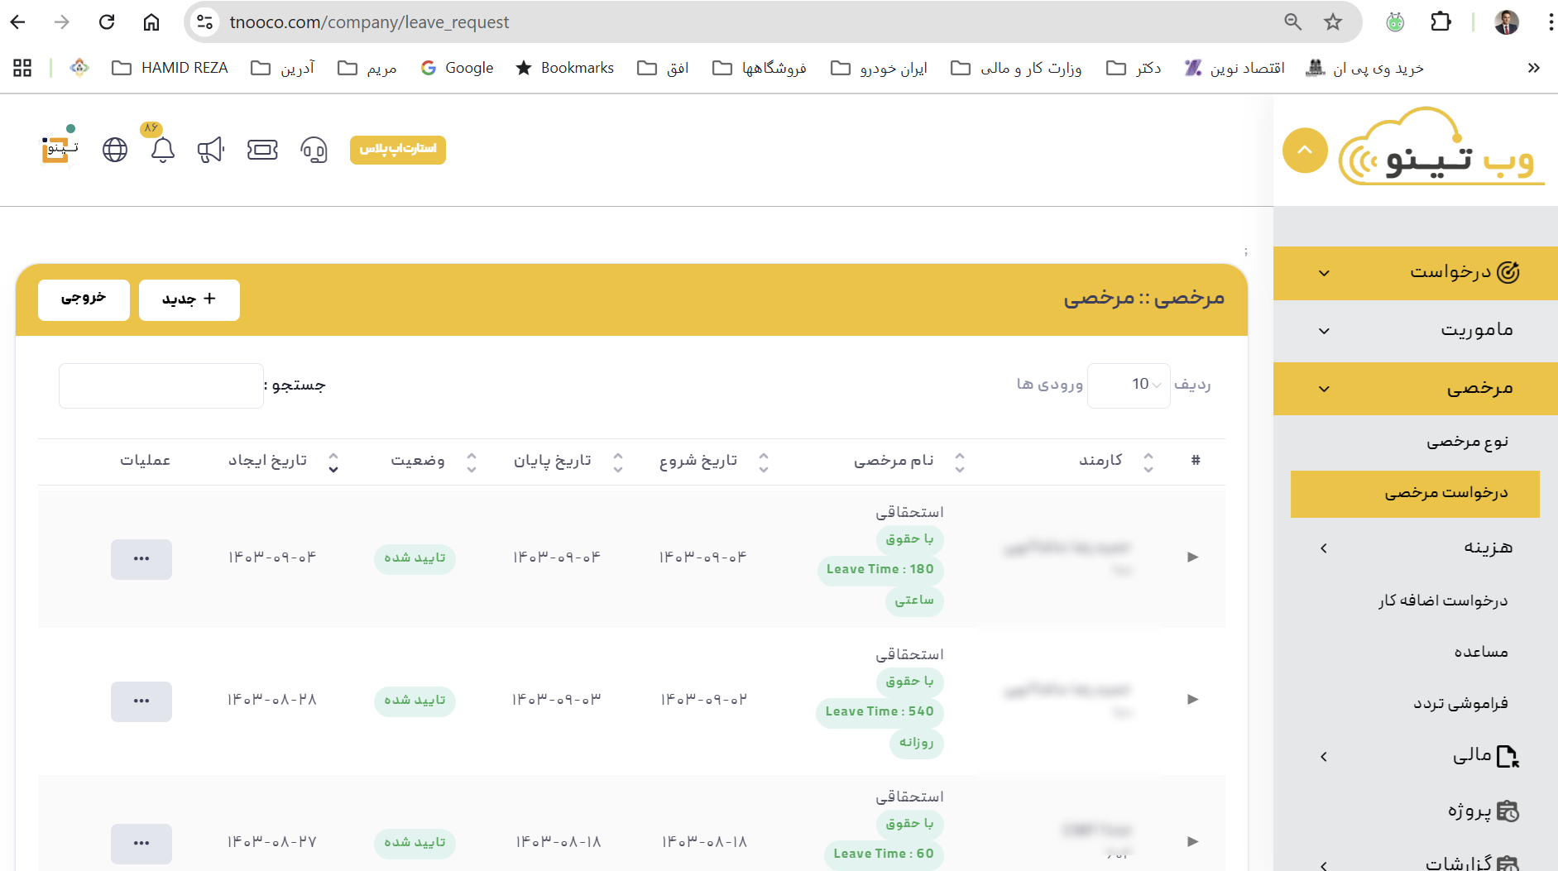Open the rows-per-page dropdown showing 10
The height and width of the screenshot is (871, 1558).
click(1129, 385)
